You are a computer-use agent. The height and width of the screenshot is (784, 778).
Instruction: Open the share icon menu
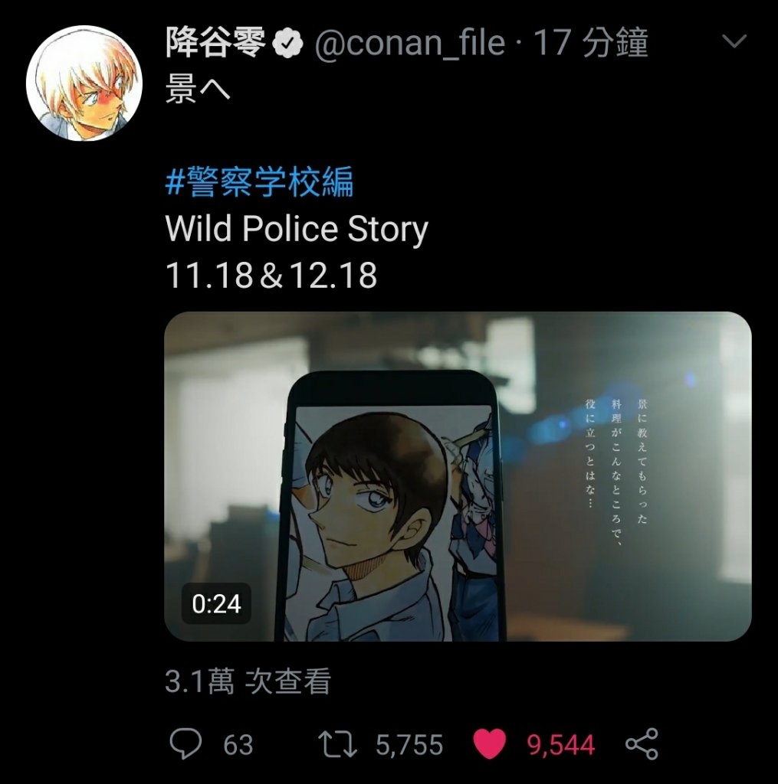(642, 744)
